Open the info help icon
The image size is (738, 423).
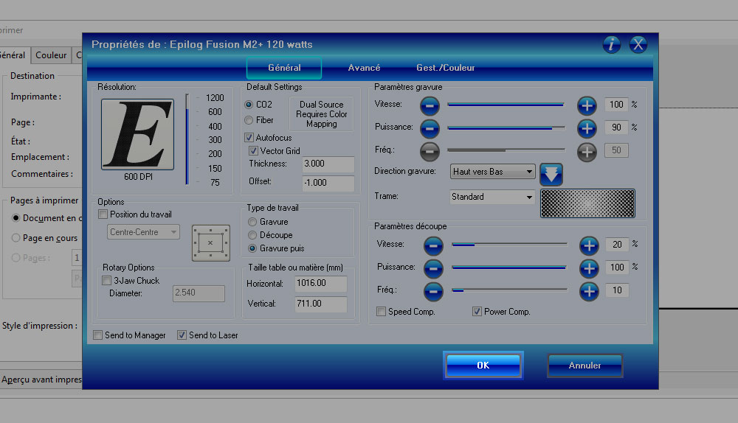click(x=611, y=45)
